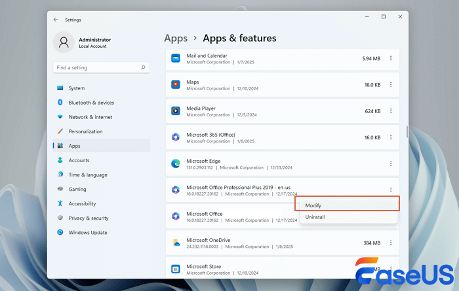Open more options for Mail and Calendar
This screenshot has width=459, height=291.
(391, 58)
